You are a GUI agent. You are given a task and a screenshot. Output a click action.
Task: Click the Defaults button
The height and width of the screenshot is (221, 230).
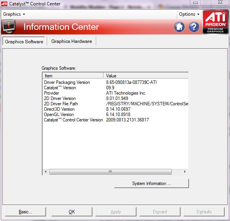coord(204,212)
